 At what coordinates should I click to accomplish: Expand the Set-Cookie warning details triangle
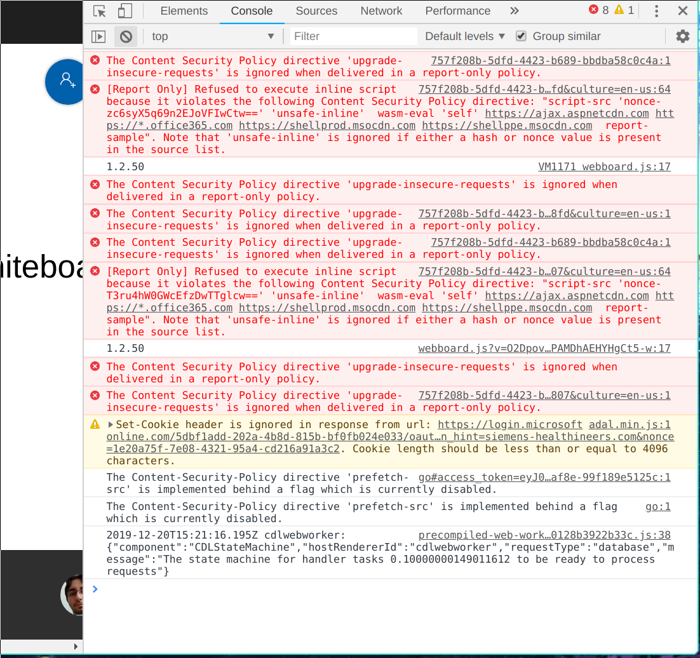(x=109, y=424)
